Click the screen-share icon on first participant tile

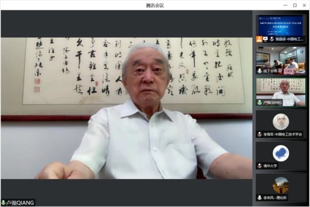click(x=265, y=39)
